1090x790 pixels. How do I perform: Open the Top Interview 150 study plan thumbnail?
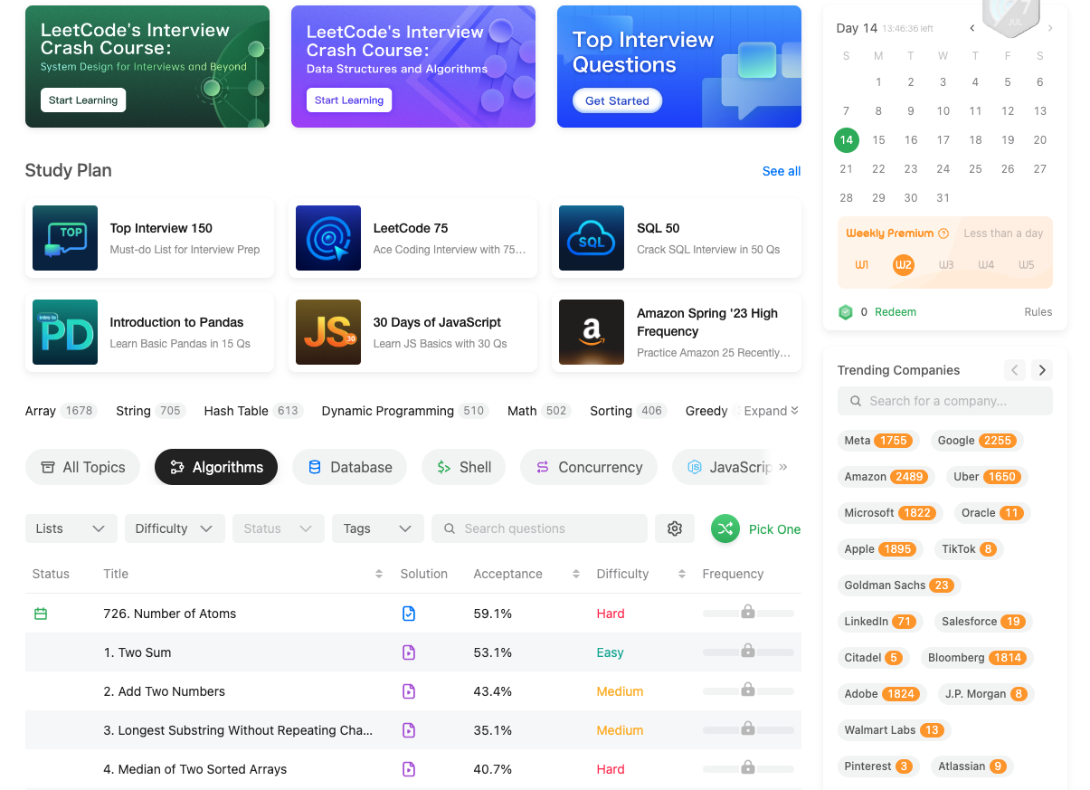point(65,238)
